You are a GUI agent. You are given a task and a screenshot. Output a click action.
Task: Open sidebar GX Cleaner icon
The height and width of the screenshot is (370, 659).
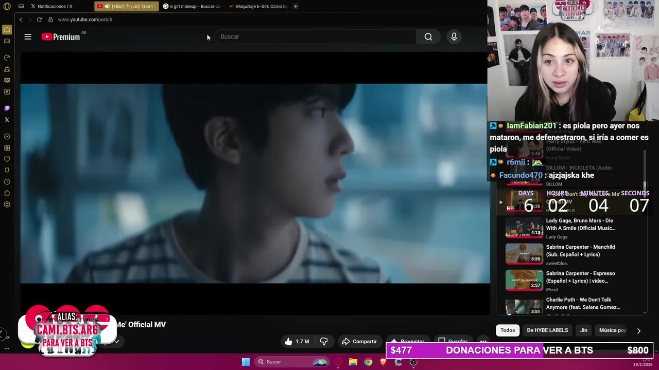pyautogui.click(x=7, y=69)
